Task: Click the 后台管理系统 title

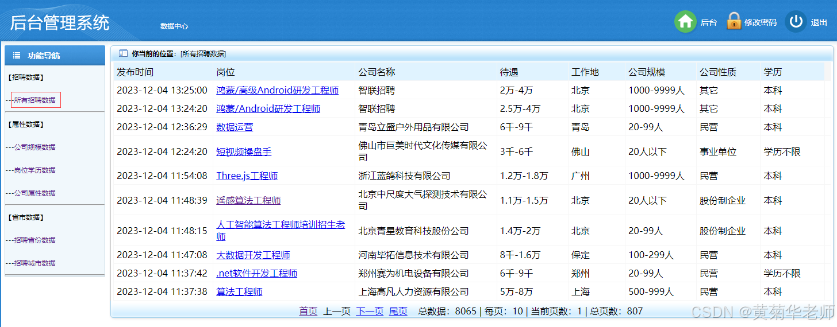Action: 60,23
